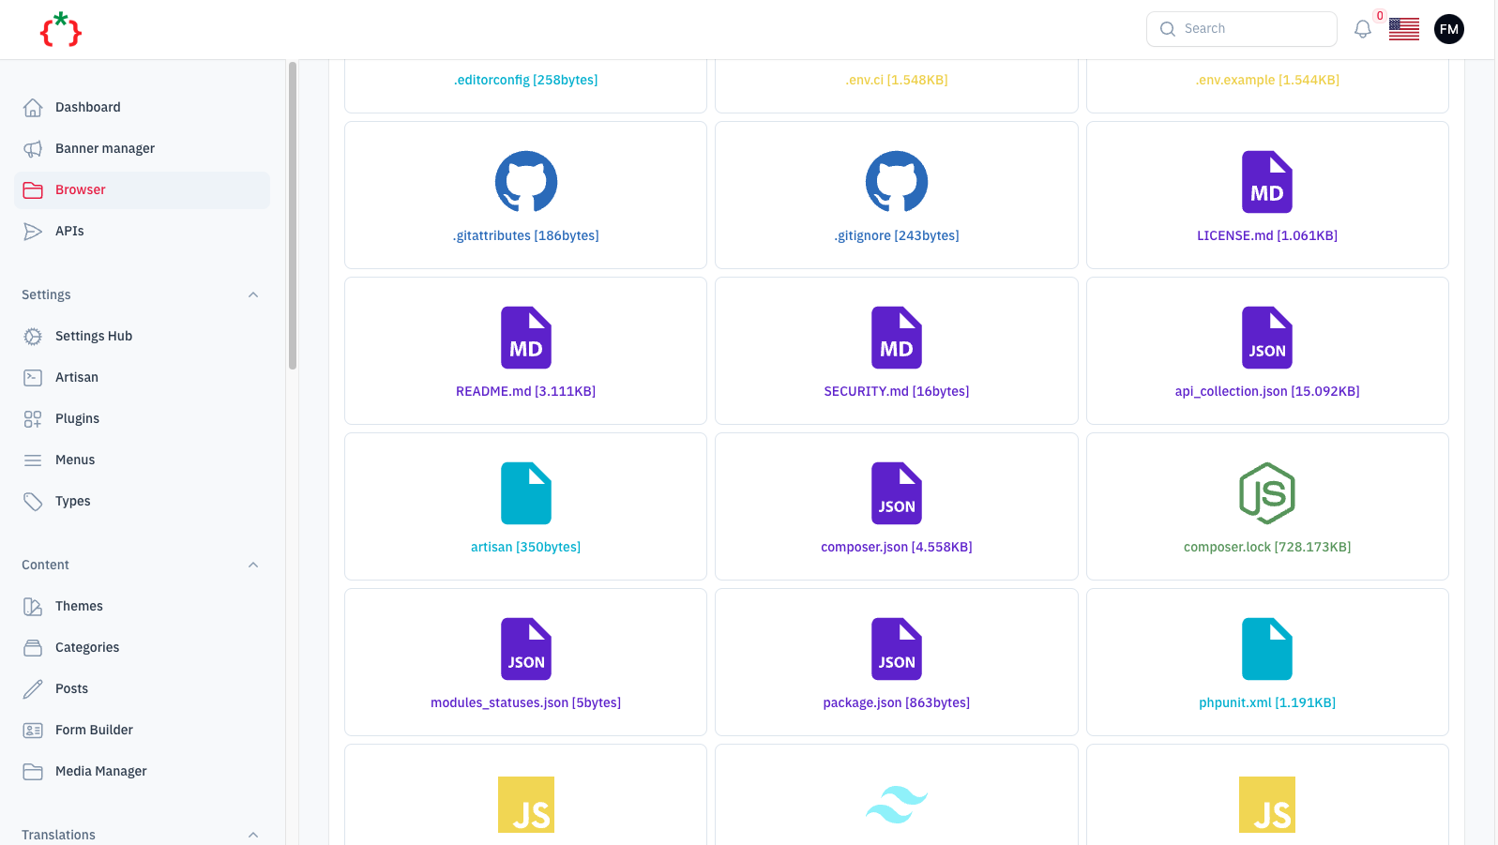Click artisan file icon
The width and height of the screenshot is (1498, 845).
526,493
